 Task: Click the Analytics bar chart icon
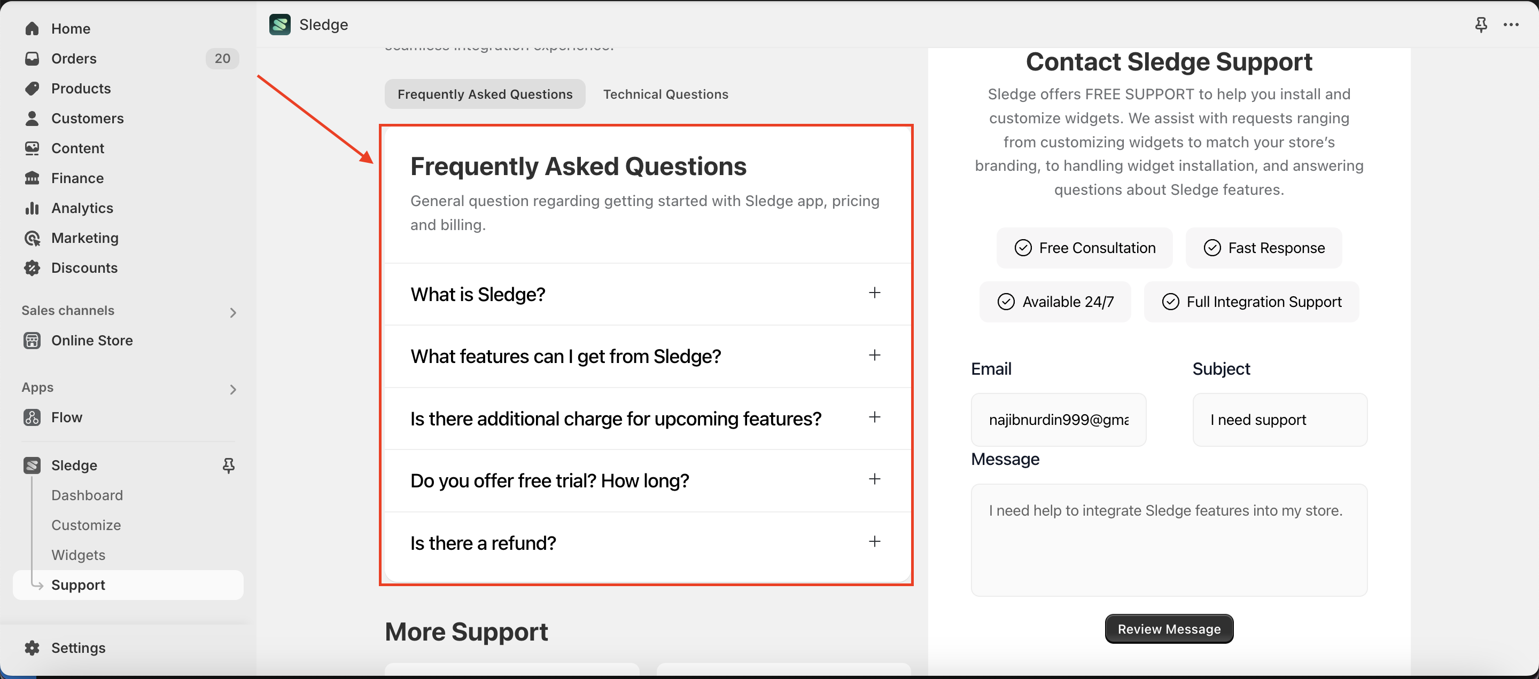coord(32,208)
